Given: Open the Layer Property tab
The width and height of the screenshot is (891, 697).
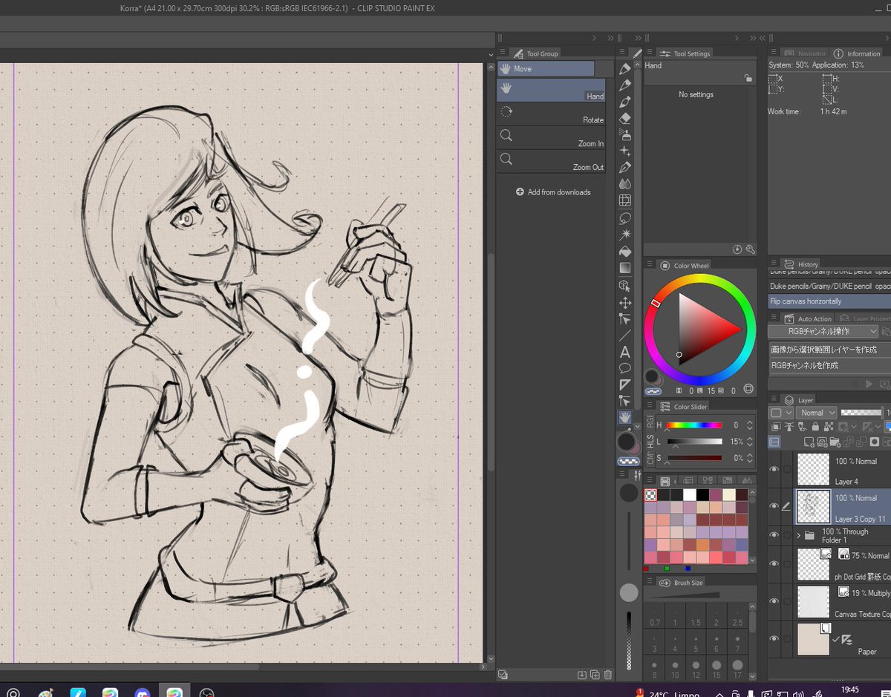Looking at the screenshot, I should (865, 318).
